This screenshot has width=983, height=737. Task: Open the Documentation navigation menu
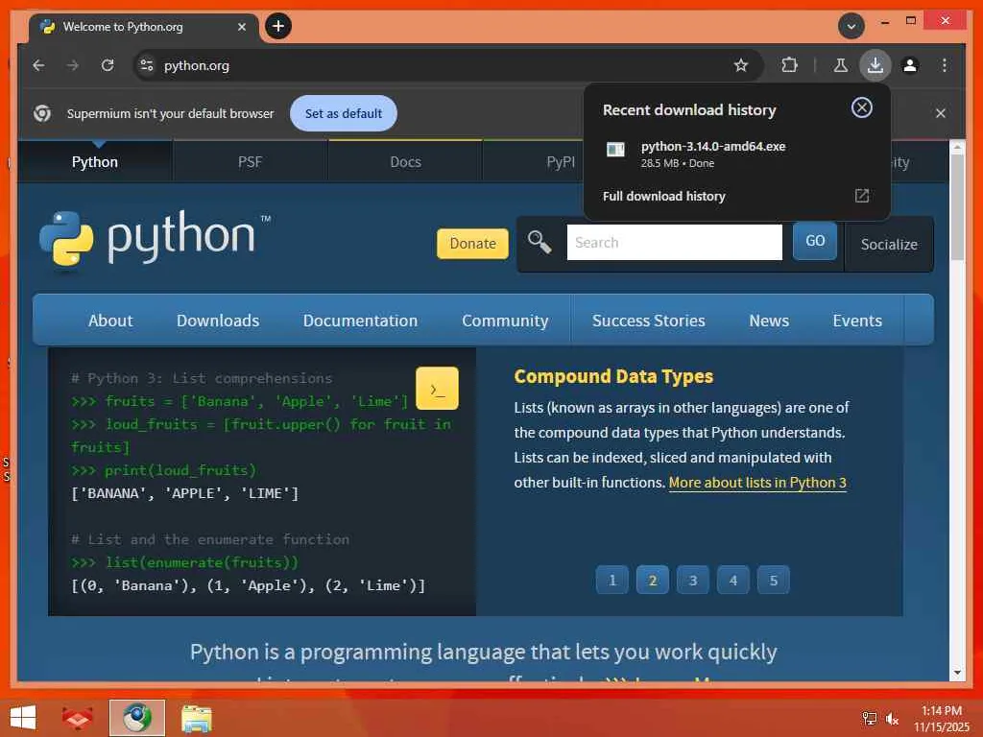pos(360,321)
